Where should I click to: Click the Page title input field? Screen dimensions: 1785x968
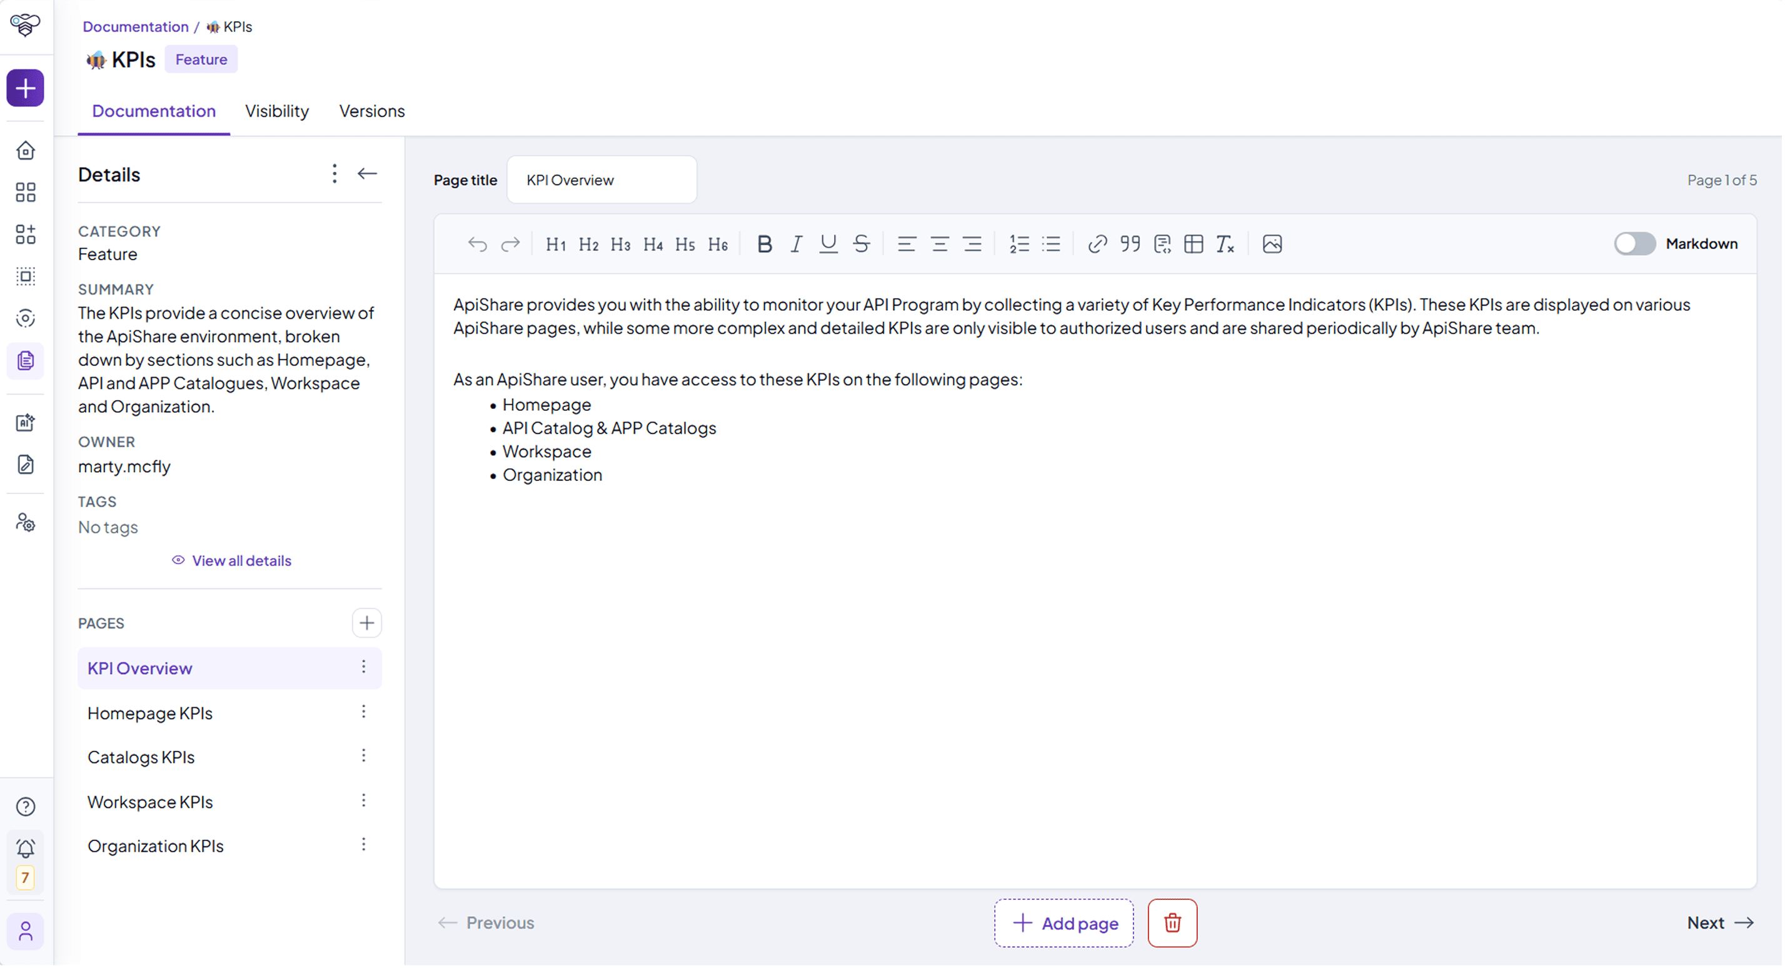603,180
